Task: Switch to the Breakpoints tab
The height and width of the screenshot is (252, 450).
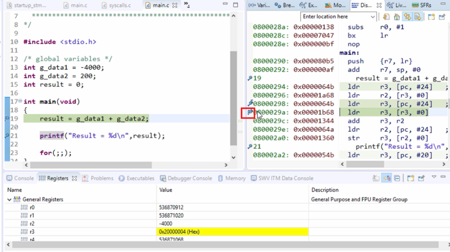Action: coord(285,5)
